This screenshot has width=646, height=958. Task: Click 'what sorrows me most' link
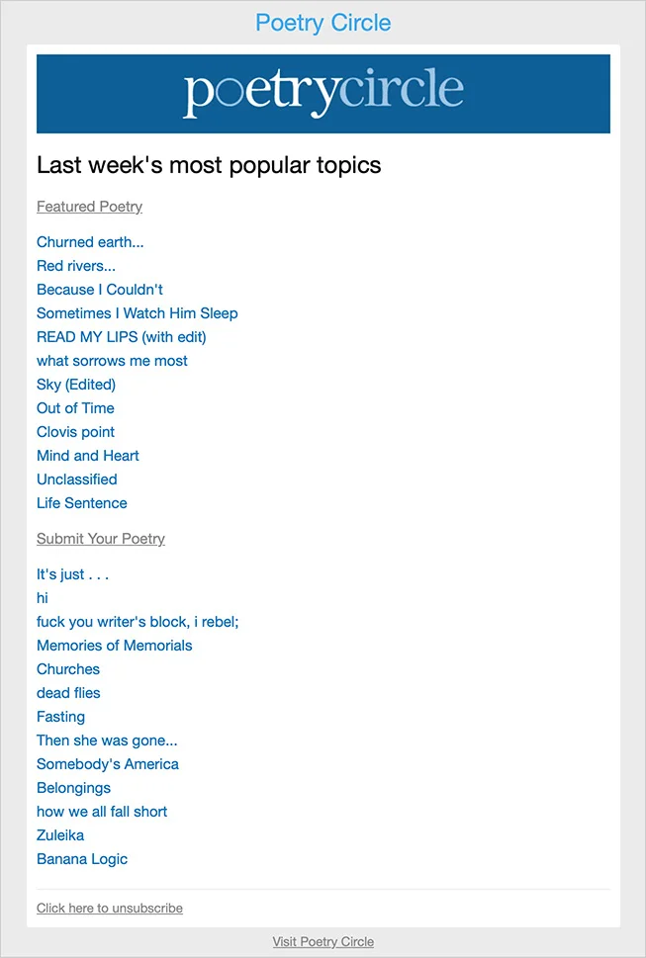point(112,361)
